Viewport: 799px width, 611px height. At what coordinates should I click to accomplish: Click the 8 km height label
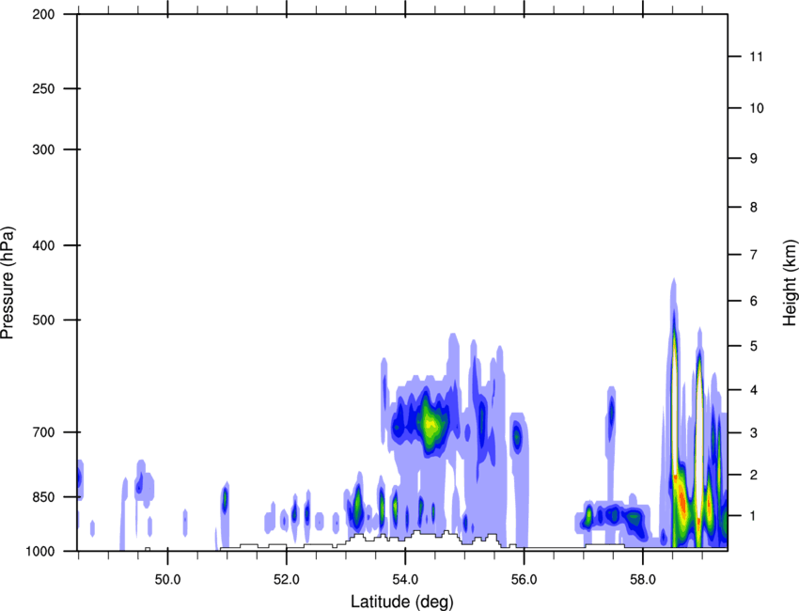pyautogui.click(x=754, y=208)
